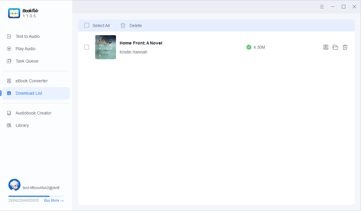The height and width of the screenshot is (211, 361).
Task: Click the Audiobook Creator sidebar icon
Action: (x=9, y=113)
